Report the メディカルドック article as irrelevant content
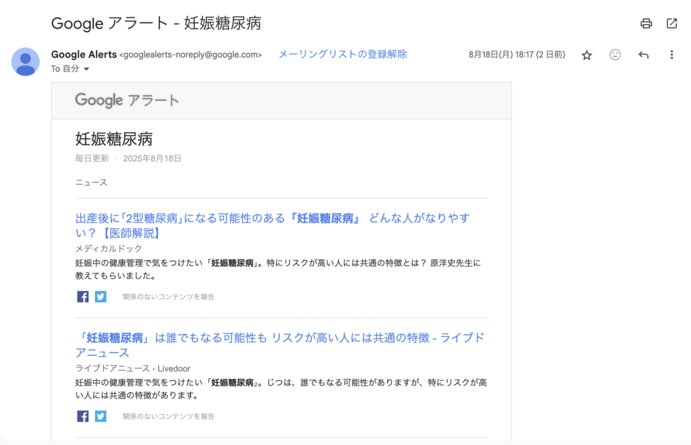The width and height of the screenshot is (691, 445). point(168,297)
